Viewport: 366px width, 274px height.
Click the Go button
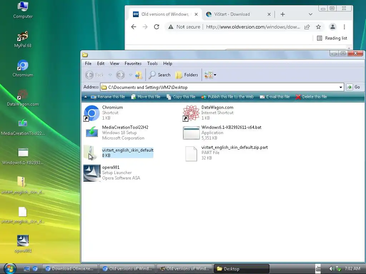(353, 87)
